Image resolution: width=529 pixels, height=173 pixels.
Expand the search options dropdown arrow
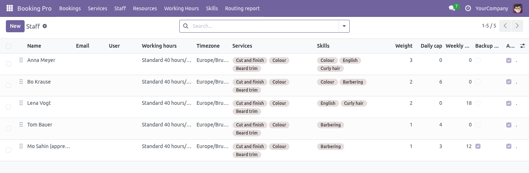coord(344,26)
